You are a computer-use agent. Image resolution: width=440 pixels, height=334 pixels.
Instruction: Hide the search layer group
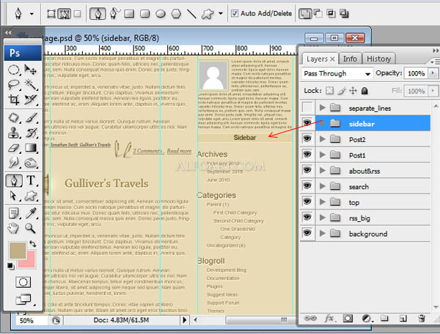[307, 186]
